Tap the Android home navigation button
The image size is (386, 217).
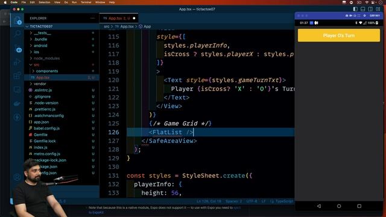pyautogui.click(x=339, y=206)
